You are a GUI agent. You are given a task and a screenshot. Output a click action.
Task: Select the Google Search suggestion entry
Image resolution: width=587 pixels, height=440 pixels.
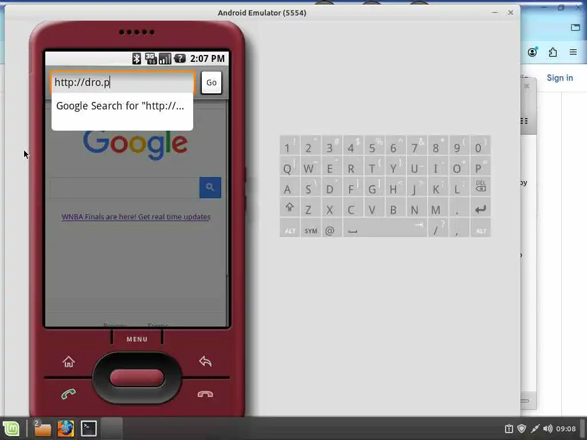(x=122, y=106)
